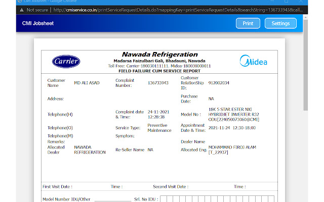Click the appointment time 2021-11-24 12:30-18:00

pyautogui.click(x=232, y=128)
